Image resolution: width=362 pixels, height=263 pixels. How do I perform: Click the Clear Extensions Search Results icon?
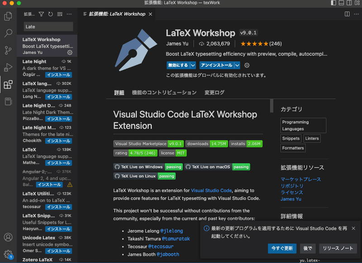[x=59, y=14]
